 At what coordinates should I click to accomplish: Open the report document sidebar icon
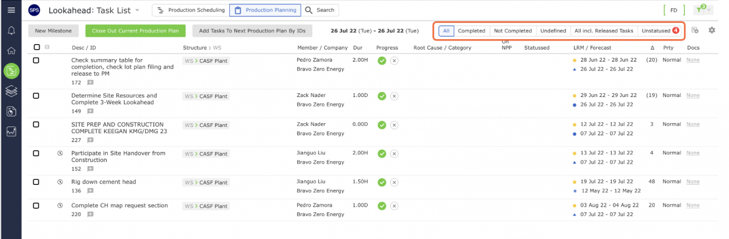coord(11,111)
